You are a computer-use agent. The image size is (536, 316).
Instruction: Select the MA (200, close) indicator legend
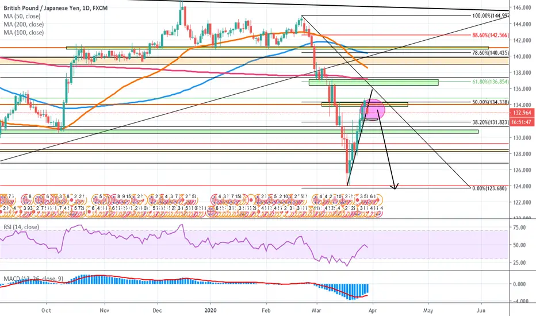pyautogui.click(x=24, y=24)
